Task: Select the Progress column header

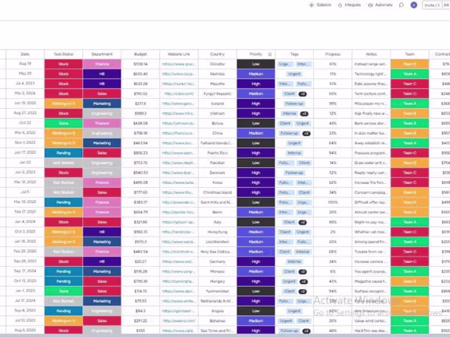Action: pyautogui.click(x=333, y=54)
